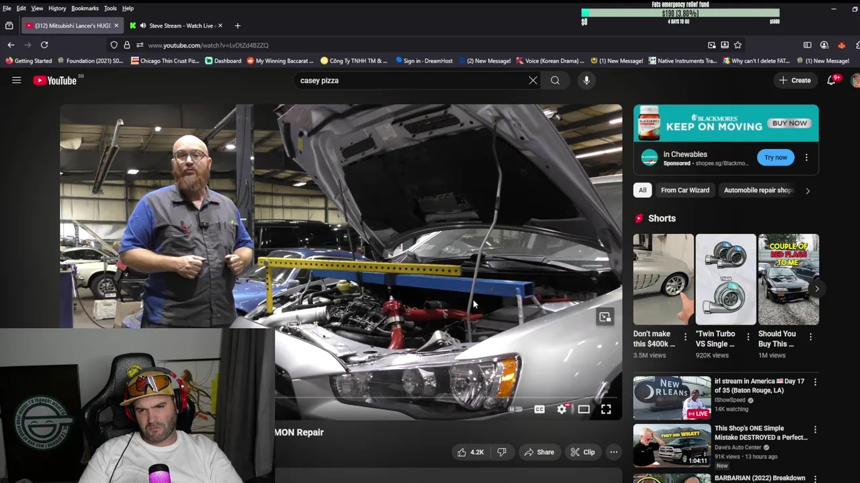Screen dimensions: 860x483
Task: Open Chicago Thin Crust Piz... bookmark
Action: [165, 60]
